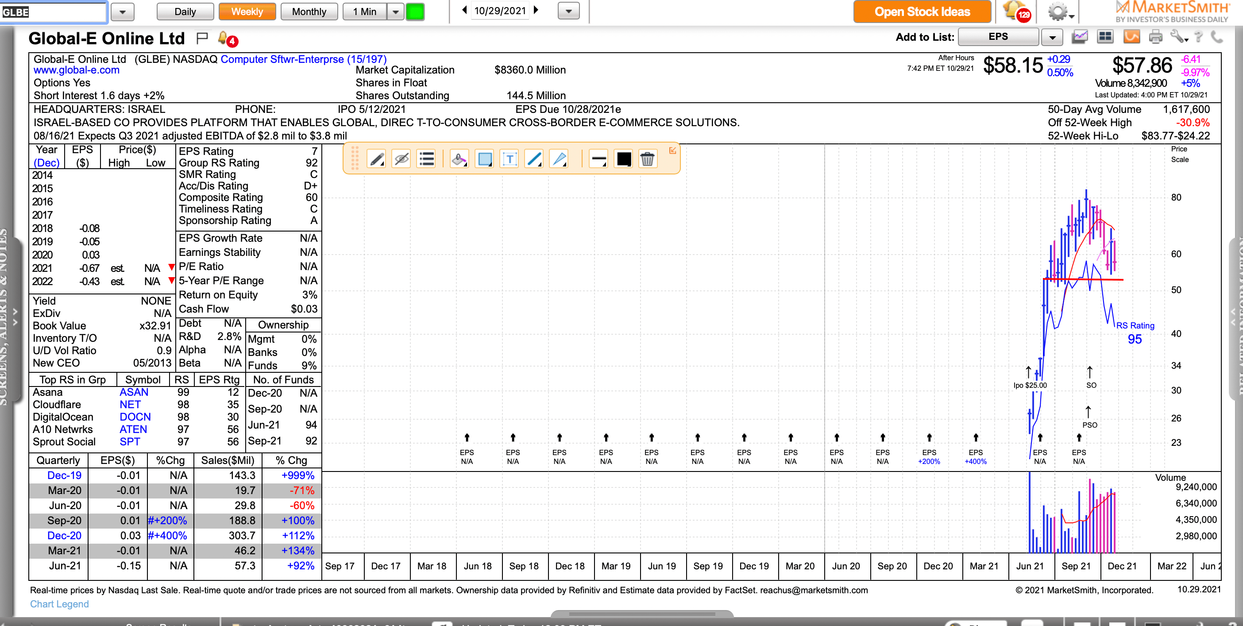Image resolution: width=1243 pixels, height=626 pixels.
Task: Visit www.global-e.com website link
Action: point(76,70)
